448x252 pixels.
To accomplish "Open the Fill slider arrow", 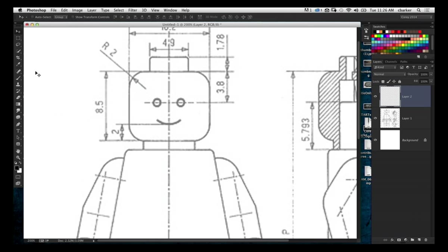I will pyautogui.click(x=431, y=81).
